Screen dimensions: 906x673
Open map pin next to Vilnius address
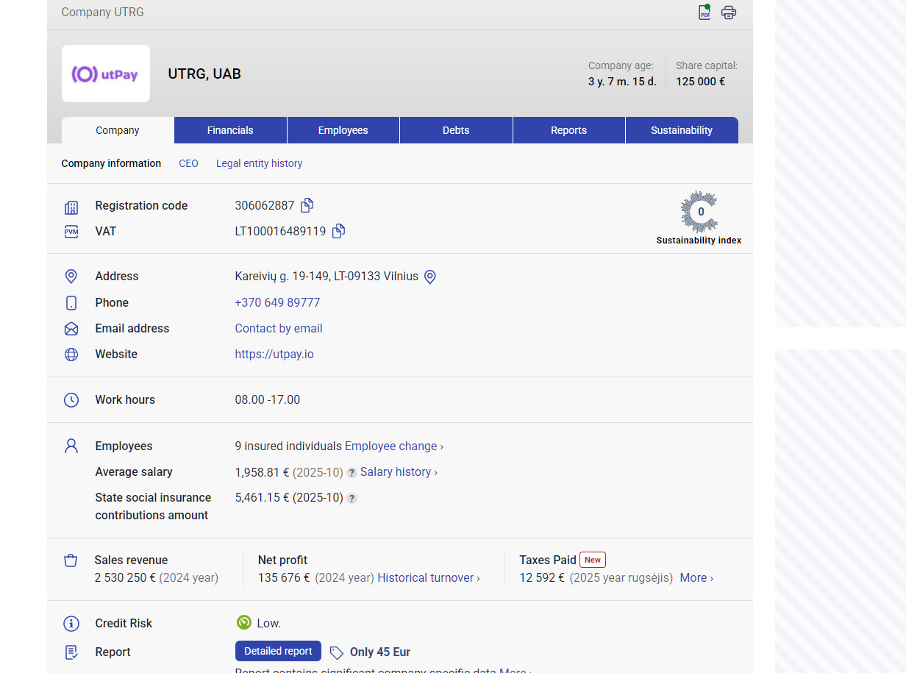(x=430, y=277)
